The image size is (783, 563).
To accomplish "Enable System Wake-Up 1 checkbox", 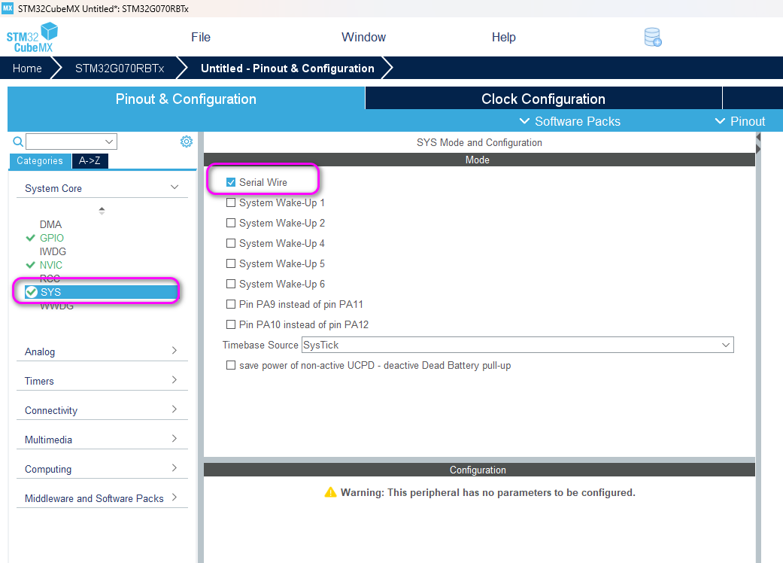I will tap(231, 202).
